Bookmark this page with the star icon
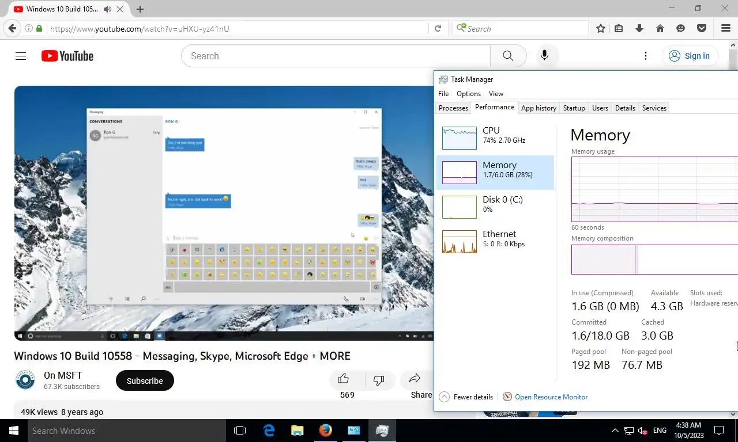This screenshot has height=442, width=738. point(601,28)
